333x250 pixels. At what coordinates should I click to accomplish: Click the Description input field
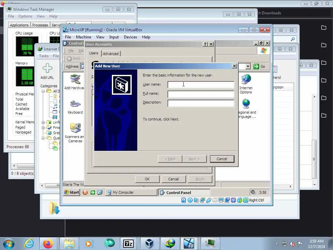[201, 103]
